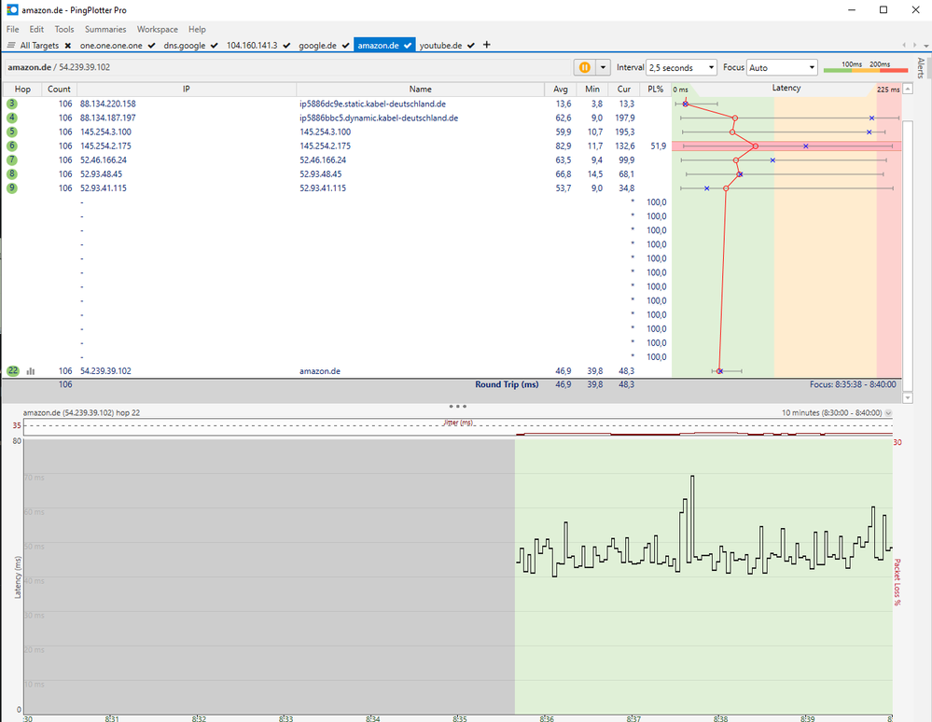The width and height of the screenshot is (932, 722).
Task: Open the Tools menu
Action: point(64,29)
